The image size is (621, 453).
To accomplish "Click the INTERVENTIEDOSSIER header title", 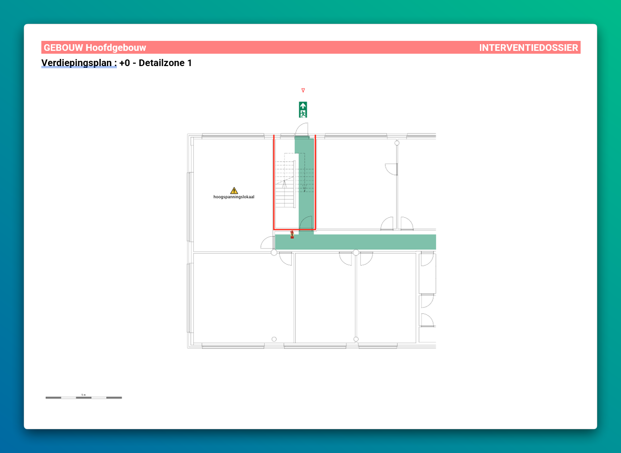I will click(x=528, y=48).
